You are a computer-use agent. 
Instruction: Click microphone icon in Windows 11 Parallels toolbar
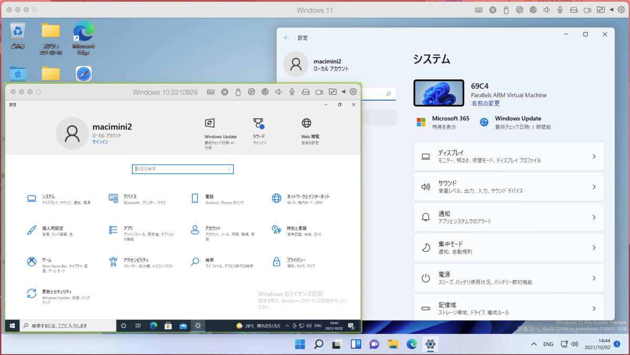pos(560,10)
